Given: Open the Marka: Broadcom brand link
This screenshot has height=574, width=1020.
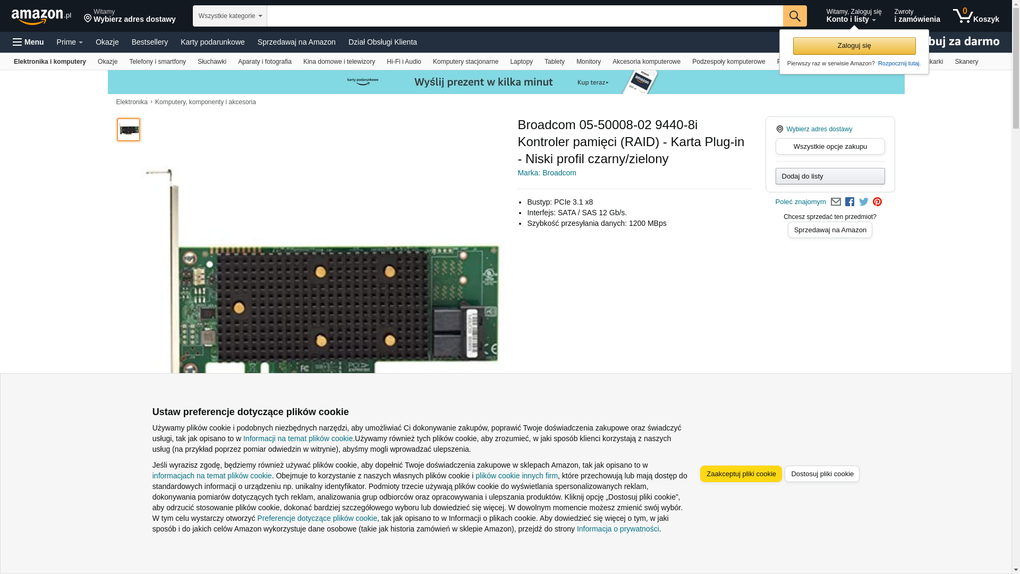Looking at the screenshot, I should click(x=546, y=173).
